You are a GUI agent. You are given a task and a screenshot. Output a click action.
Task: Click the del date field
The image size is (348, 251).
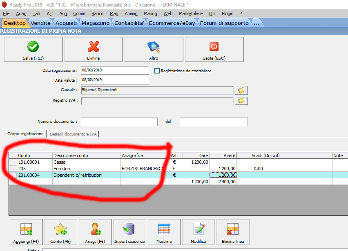pyautogui.click(x=214, y=122)
